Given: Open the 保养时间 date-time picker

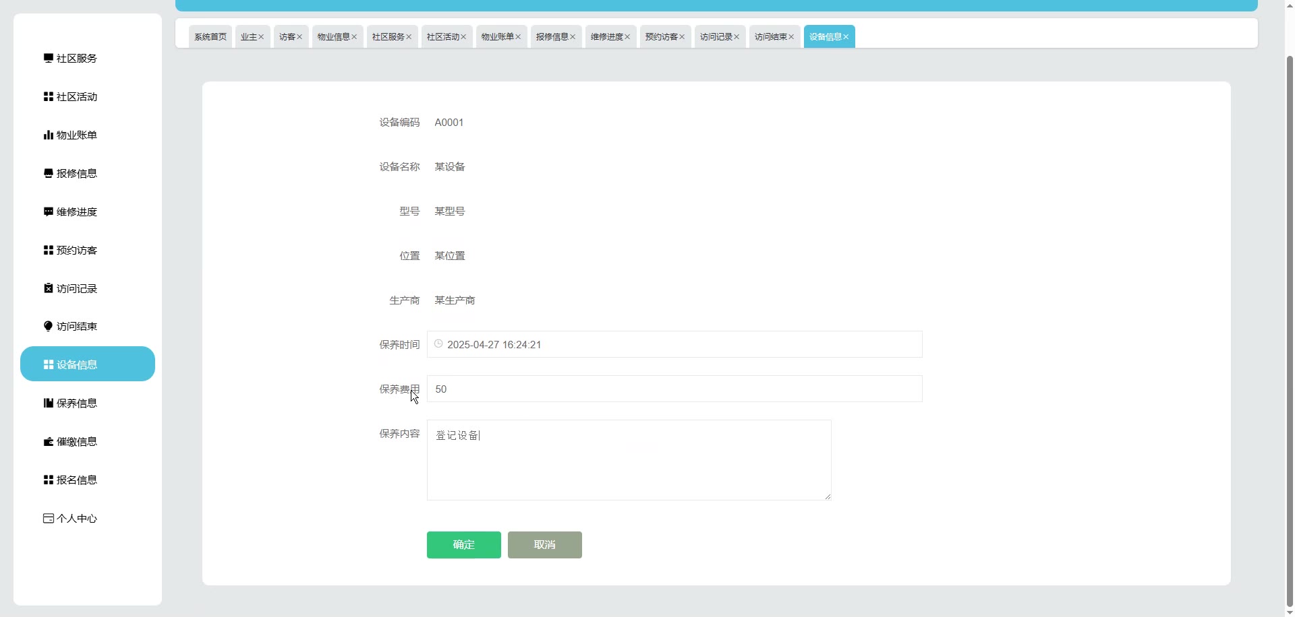Looking at the screenshot, I should (674, 345).
